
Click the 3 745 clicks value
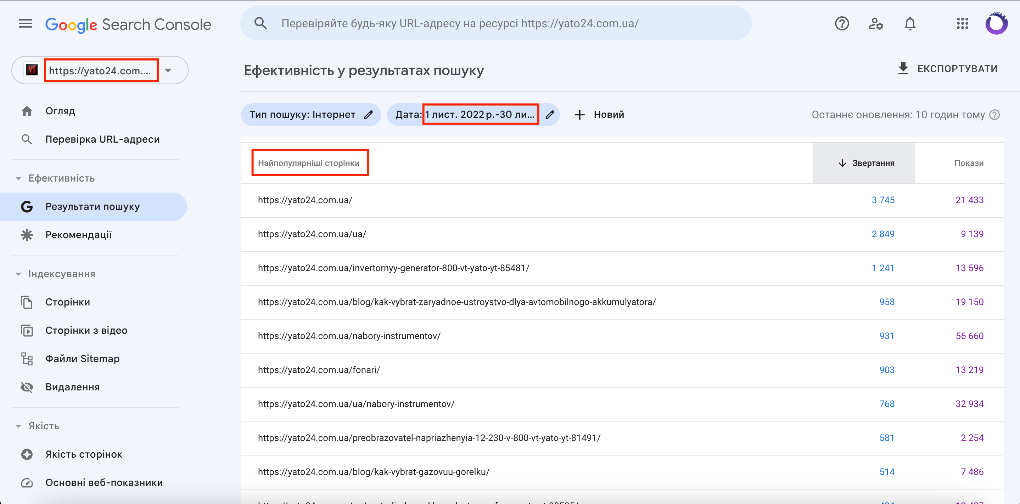pyautogui.click(x=883, y=200)
